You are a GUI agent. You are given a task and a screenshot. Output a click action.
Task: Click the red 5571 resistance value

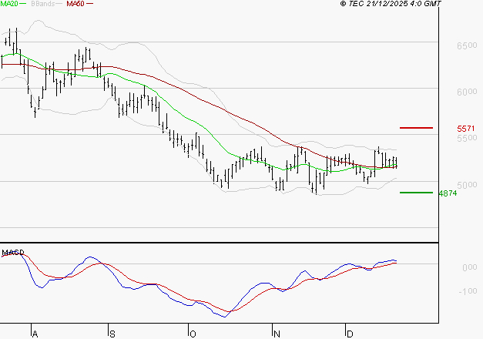[466, 129]
